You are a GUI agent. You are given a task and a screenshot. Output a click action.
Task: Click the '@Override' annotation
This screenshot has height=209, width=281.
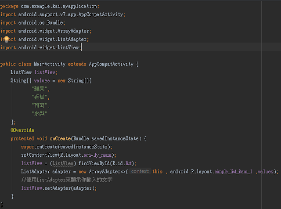(x=22, y=130)
